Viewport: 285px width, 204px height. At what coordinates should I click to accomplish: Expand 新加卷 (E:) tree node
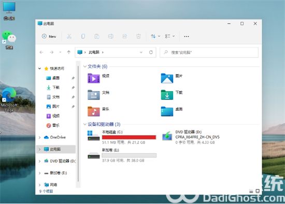click(x=39, y=173)
